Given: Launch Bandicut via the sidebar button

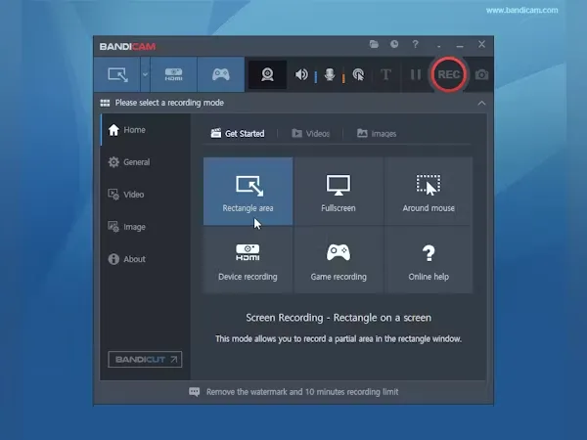Looking at the screenshot, I should [145, 360].
